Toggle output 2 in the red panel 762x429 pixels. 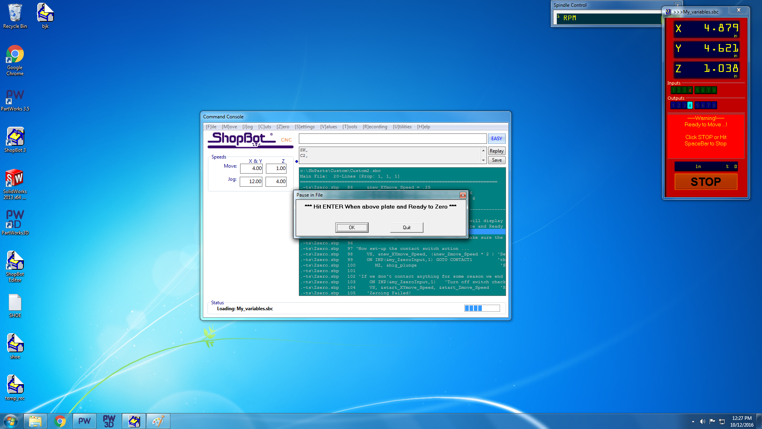pyautogui.click(x=679, y=105)
